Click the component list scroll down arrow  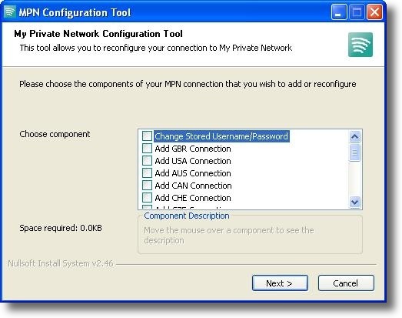355,202
